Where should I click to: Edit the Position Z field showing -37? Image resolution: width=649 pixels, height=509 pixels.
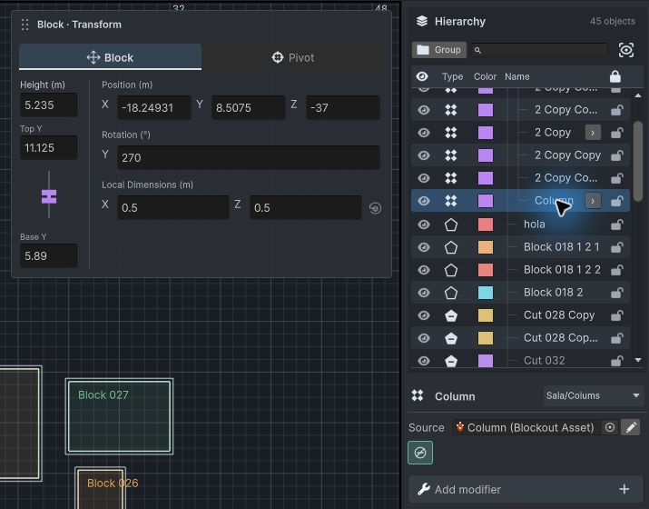(343, 108)
